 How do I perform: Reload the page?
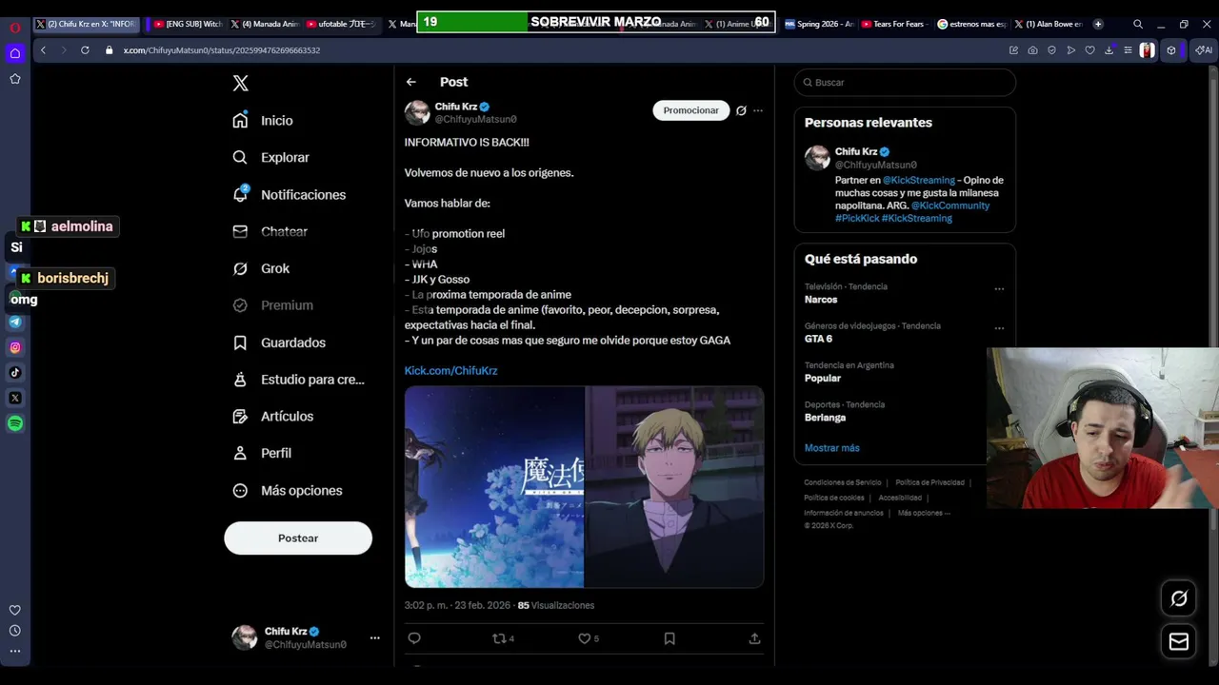point(85,50)
